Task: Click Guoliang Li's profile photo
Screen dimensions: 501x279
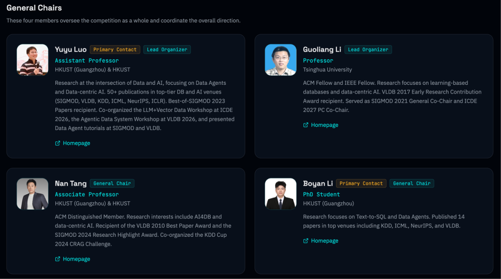Action: point(281,60)
